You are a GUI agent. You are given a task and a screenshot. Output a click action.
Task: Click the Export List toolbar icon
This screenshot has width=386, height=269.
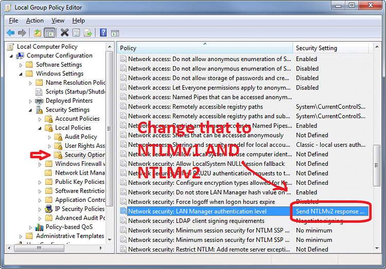click(x=88, y=32)
